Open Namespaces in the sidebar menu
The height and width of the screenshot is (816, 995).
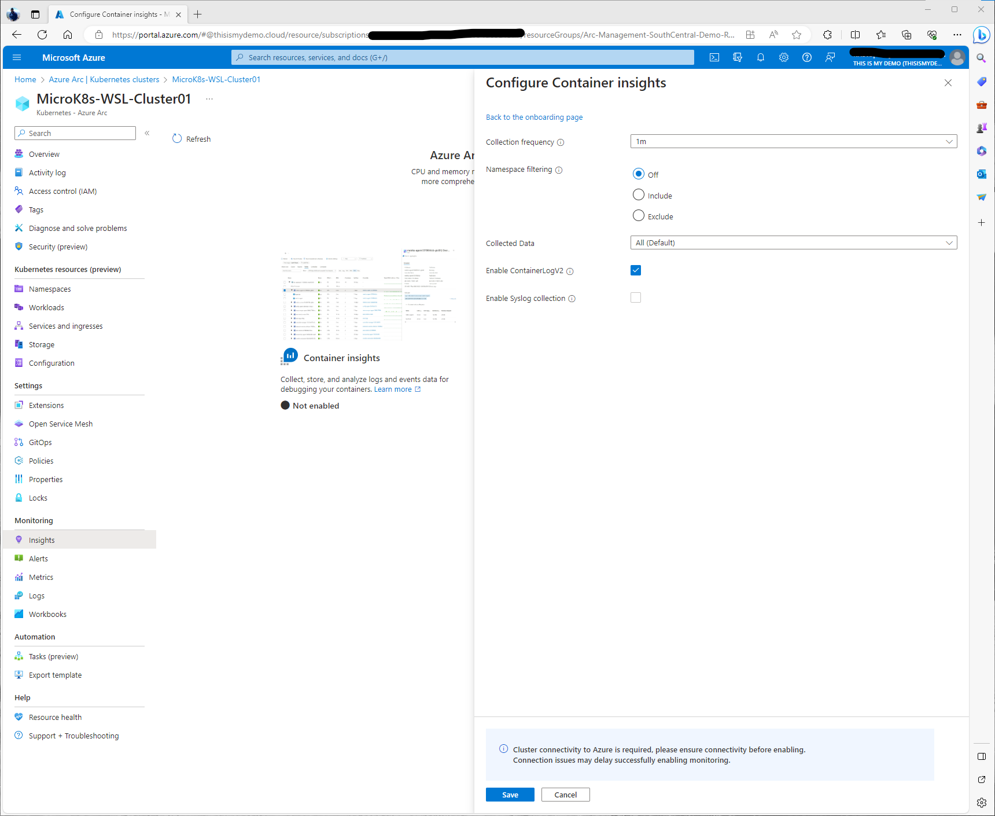click(x=50, y=289)
